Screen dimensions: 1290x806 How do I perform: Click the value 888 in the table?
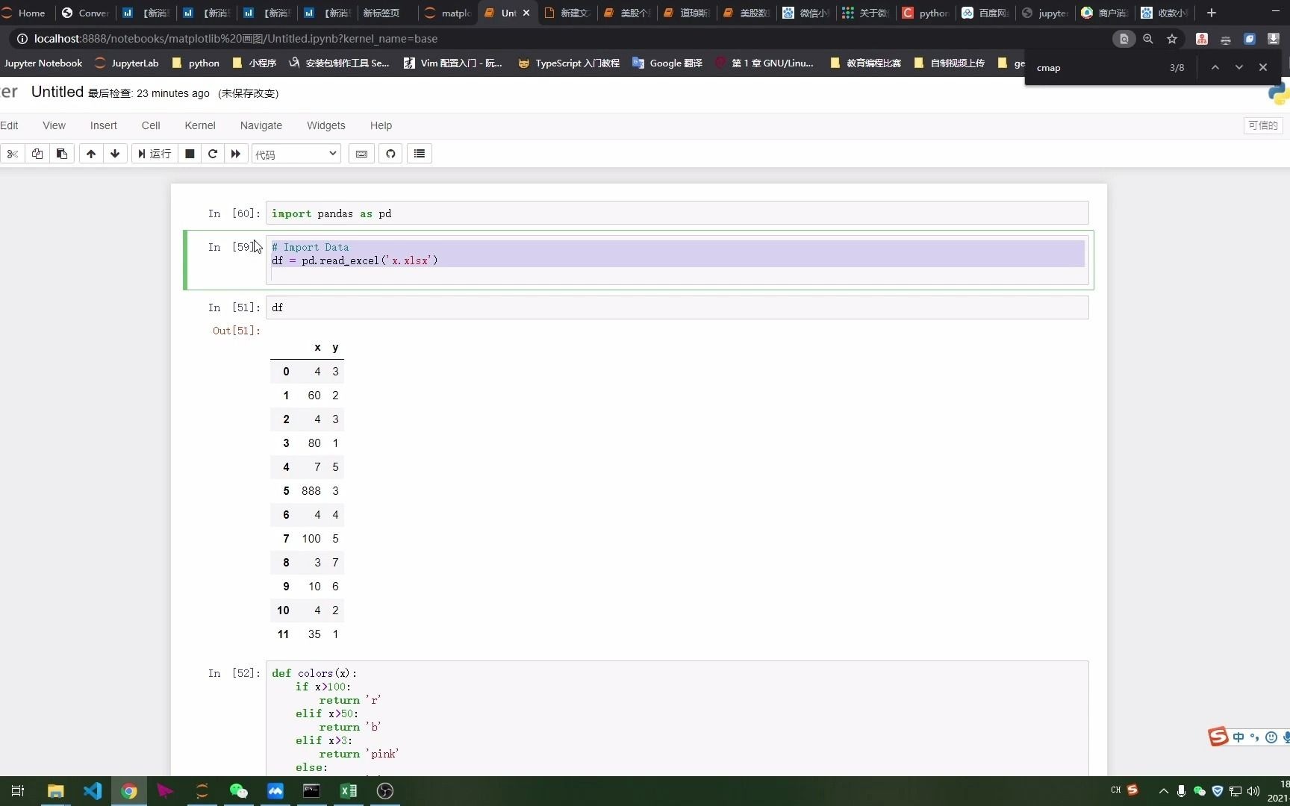[311, 491]
